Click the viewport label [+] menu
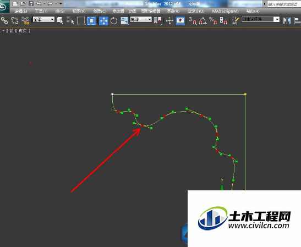 pyautogui.click(x=3, y=31)
